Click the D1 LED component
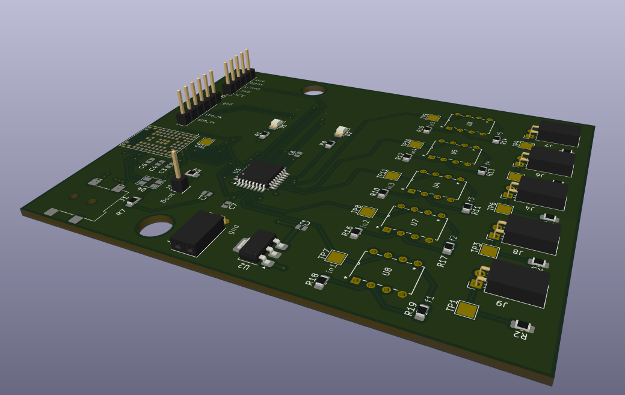Screen dimensions: 625x395 (x=276, y=123)
